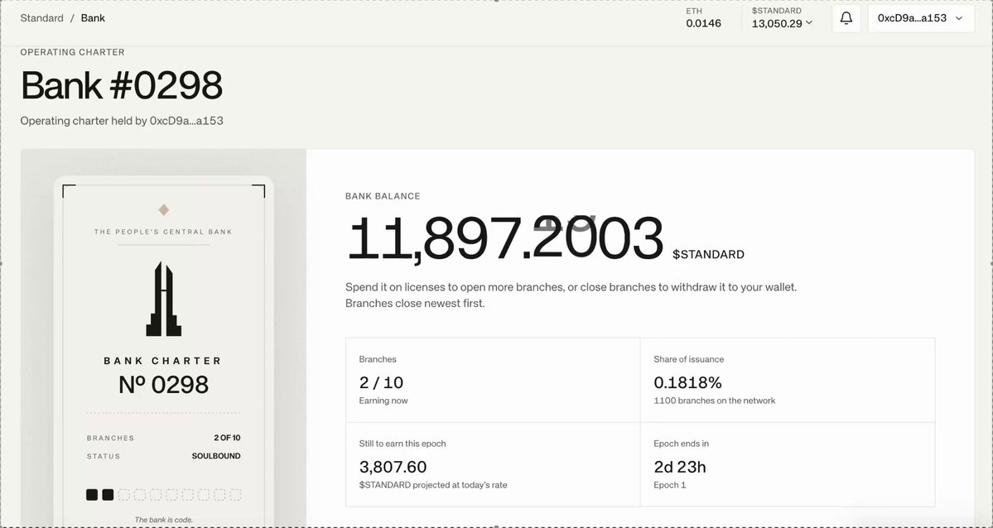Click the $STANDARD unit beside the bank balance
The image size is (993, 528).
[x=708, y=255]
